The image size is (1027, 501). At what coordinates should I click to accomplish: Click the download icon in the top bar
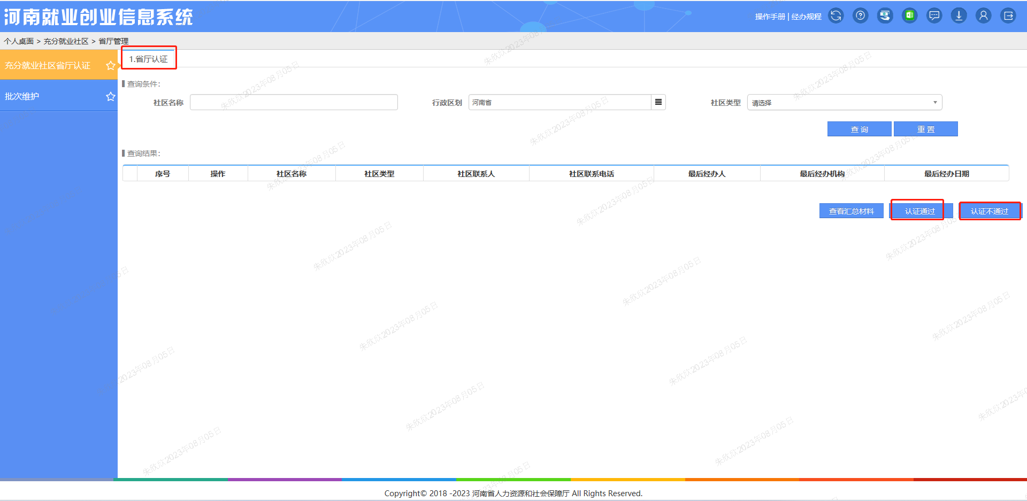tap(959, 16)
